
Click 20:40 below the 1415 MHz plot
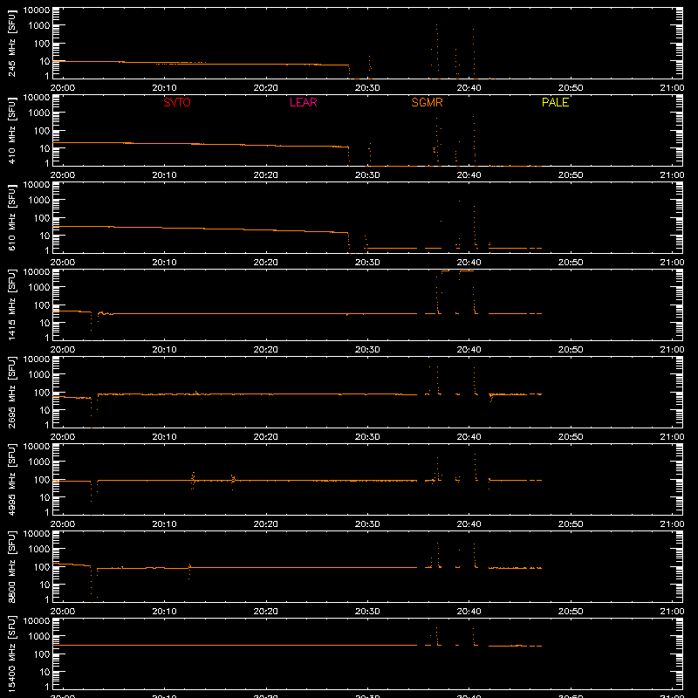coord(469,350)
